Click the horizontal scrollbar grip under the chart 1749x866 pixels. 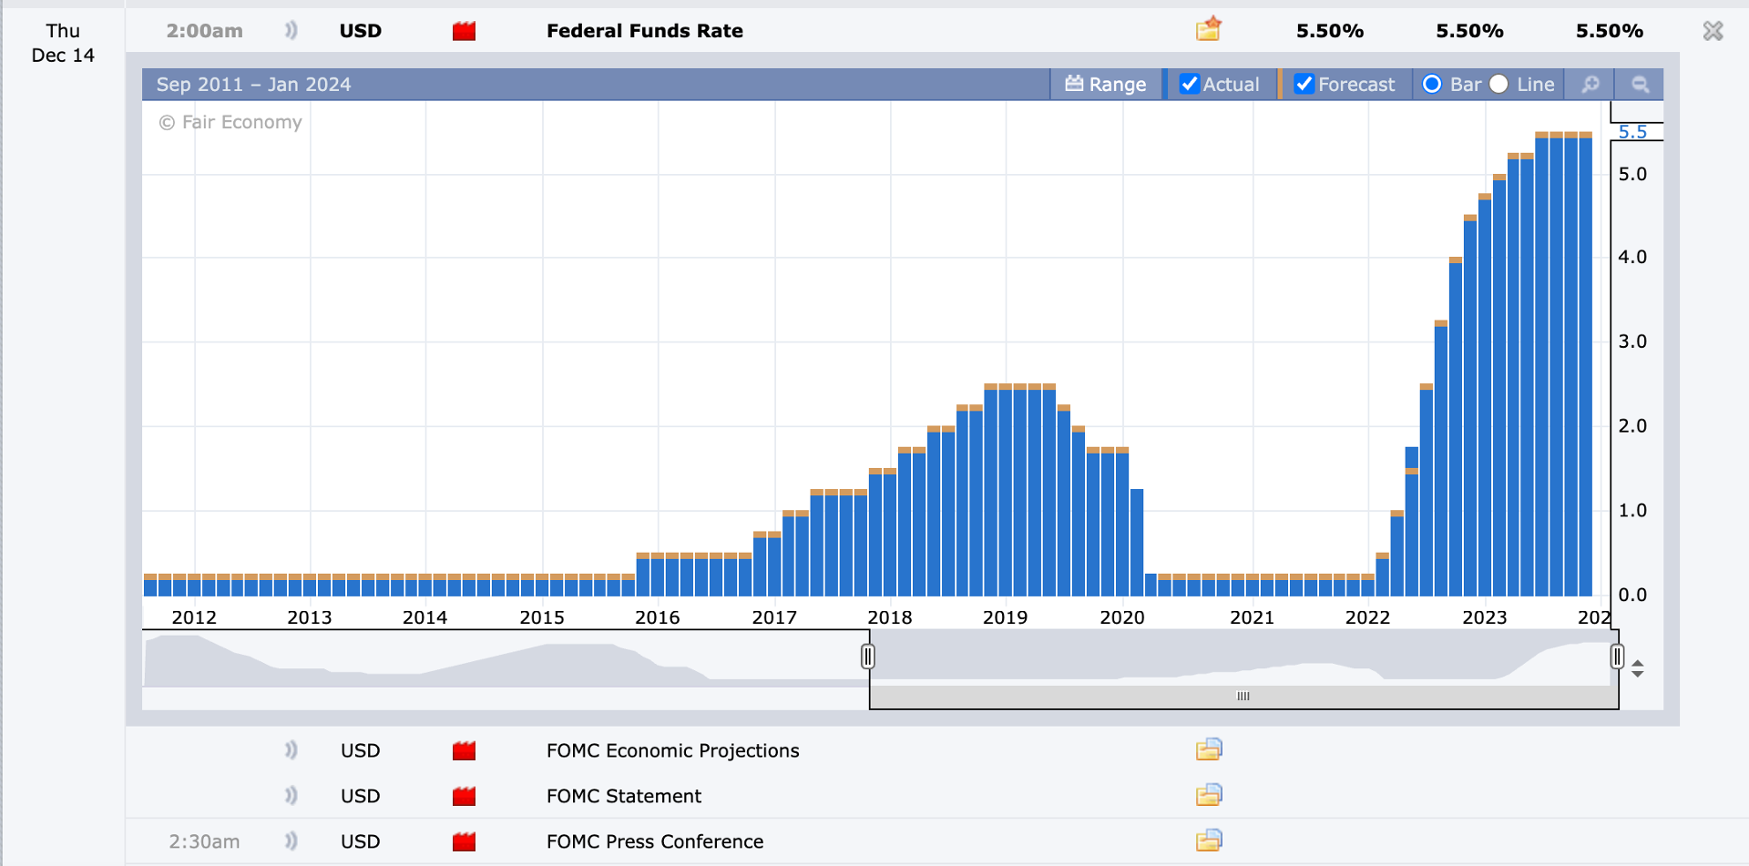tap(1243, 697)
